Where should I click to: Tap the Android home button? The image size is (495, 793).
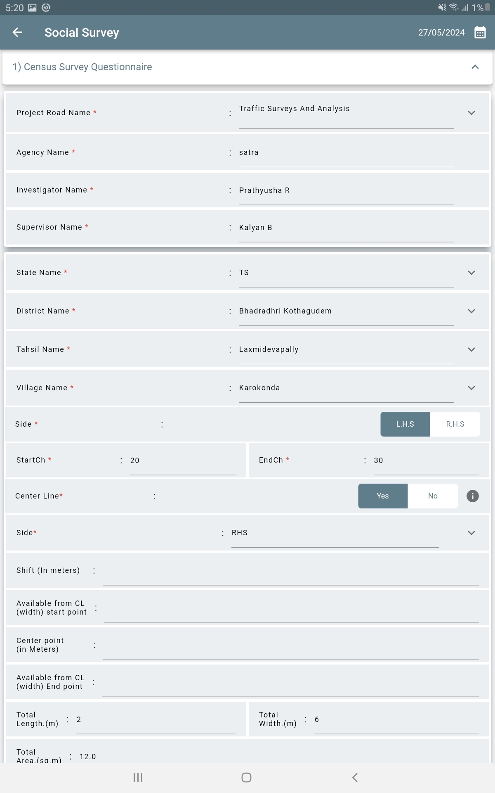(246, 778)
